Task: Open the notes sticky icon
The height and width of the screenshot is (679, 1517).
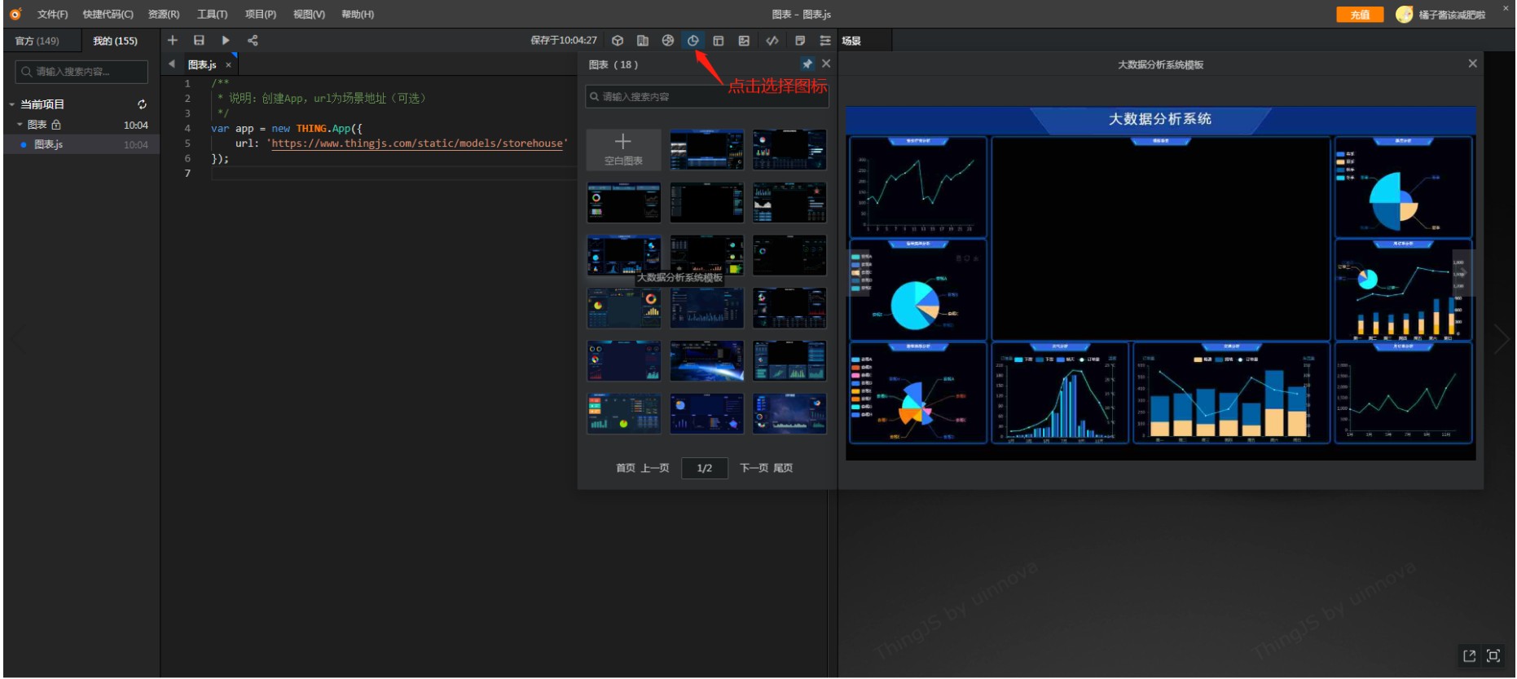Action: 800,40
